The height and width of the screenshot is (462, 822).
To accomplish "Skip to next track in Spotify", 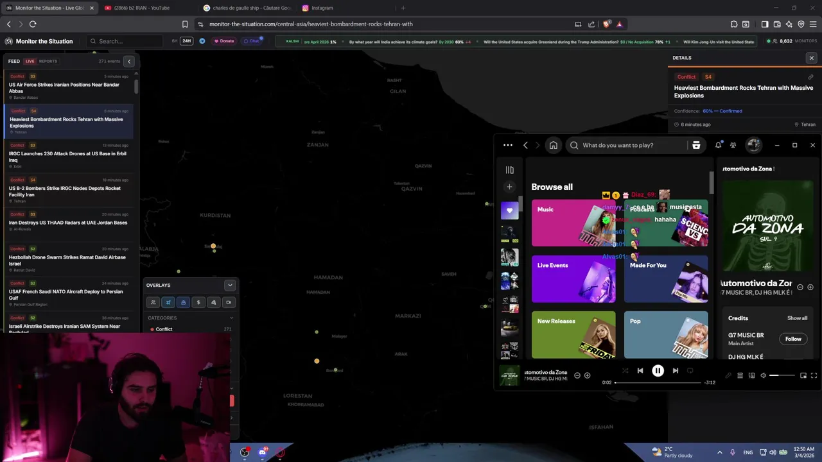I will coord(675,370).
